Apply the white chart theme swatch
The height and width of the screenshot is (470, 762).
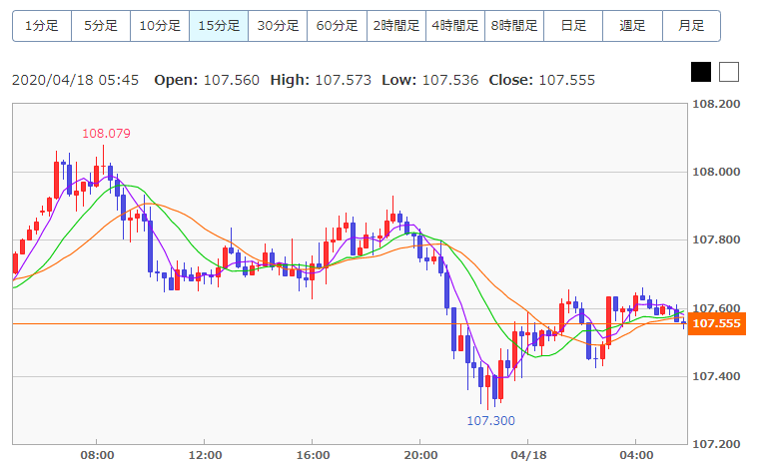pos(729,72)
